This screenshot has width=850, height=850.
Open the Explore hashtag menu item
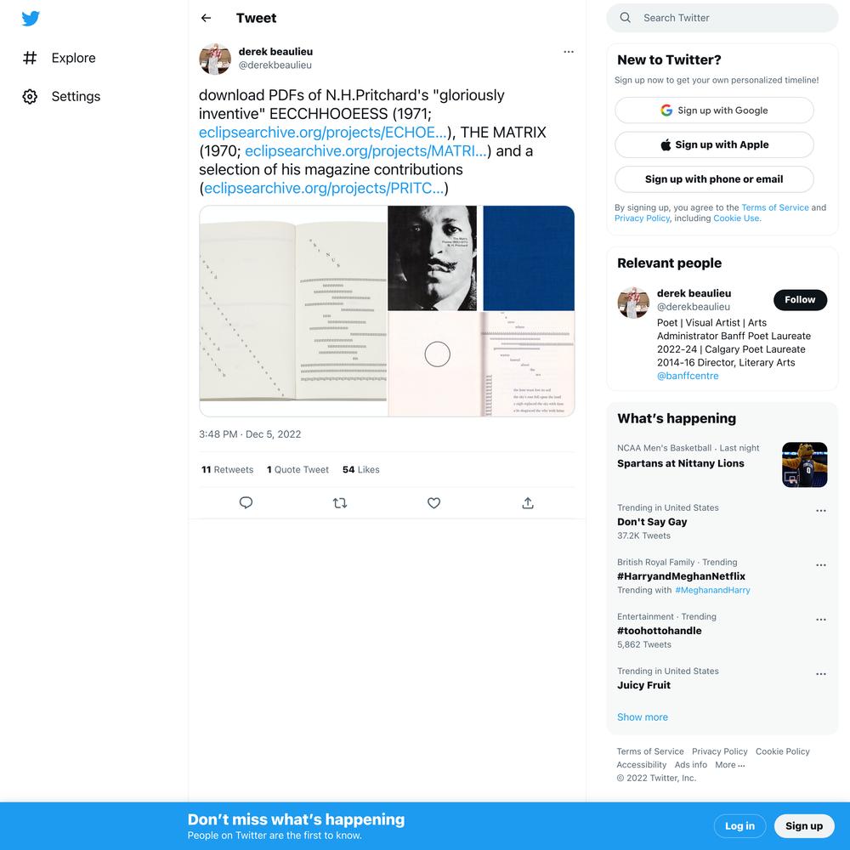(59, 58)
